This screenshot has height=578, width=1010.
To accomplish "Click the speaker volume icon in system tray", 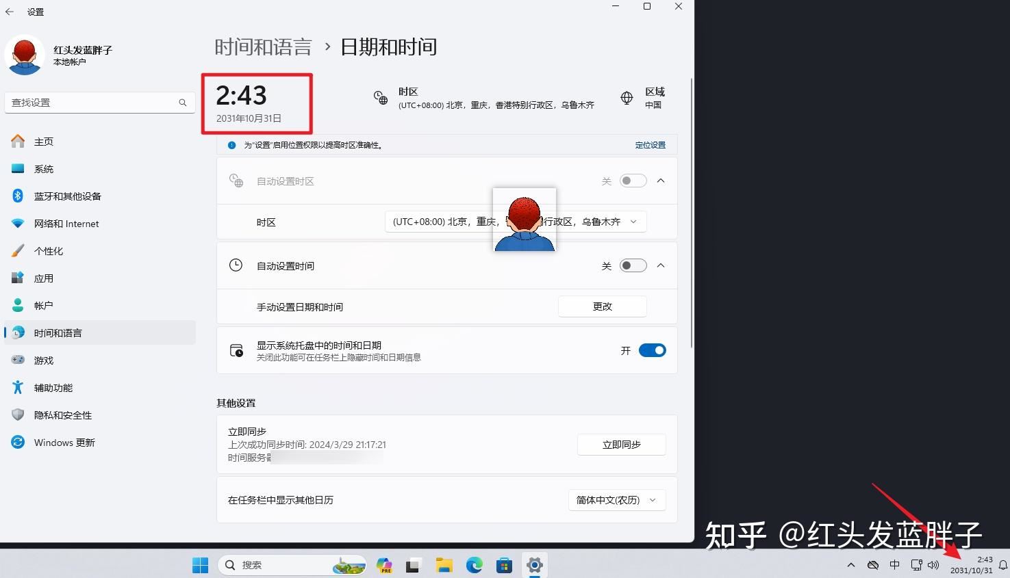I will click(x=933, y=564).
